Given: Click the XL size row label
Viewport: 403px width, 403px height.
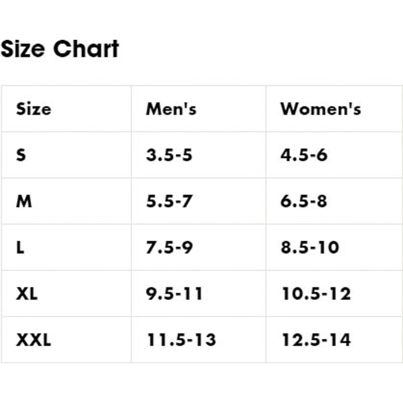Looking at the screenshot, I should pos(27,294).
